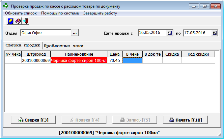Image resolution: width=224 pixels, height=139 pixels.
Task: Click the Наименование column header
Action: coord(79,54)
